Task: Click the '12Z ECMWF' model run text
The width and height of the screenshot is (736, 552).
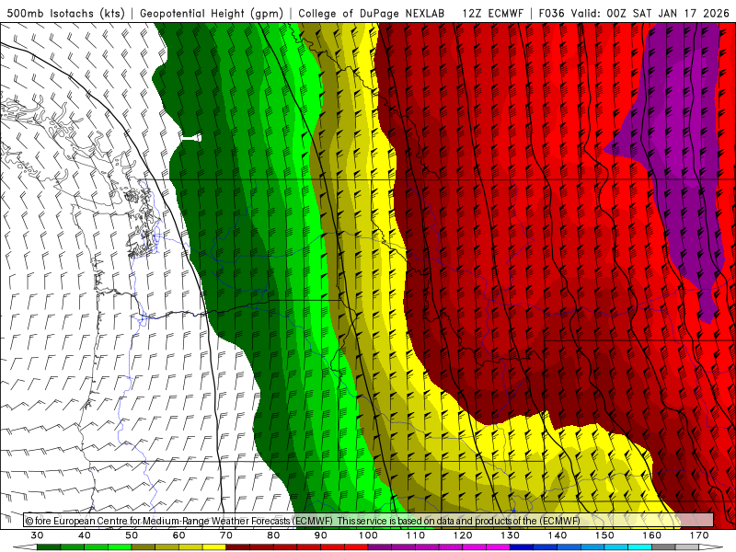Action: (492, 13)
